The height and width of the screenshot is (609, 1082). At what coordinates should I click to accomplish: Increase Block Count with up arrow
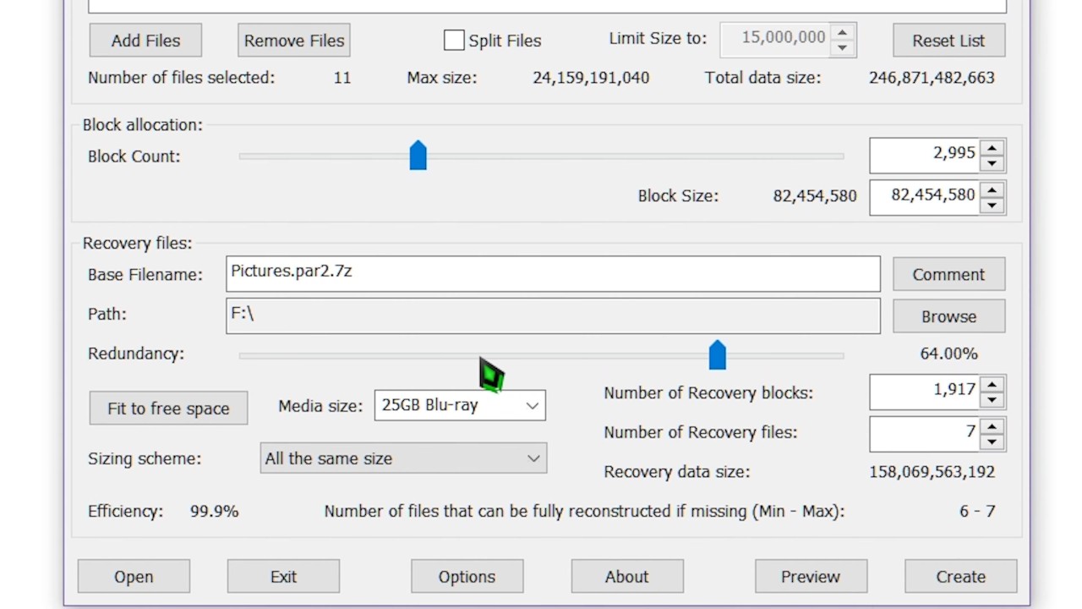(x=992, y=147)
